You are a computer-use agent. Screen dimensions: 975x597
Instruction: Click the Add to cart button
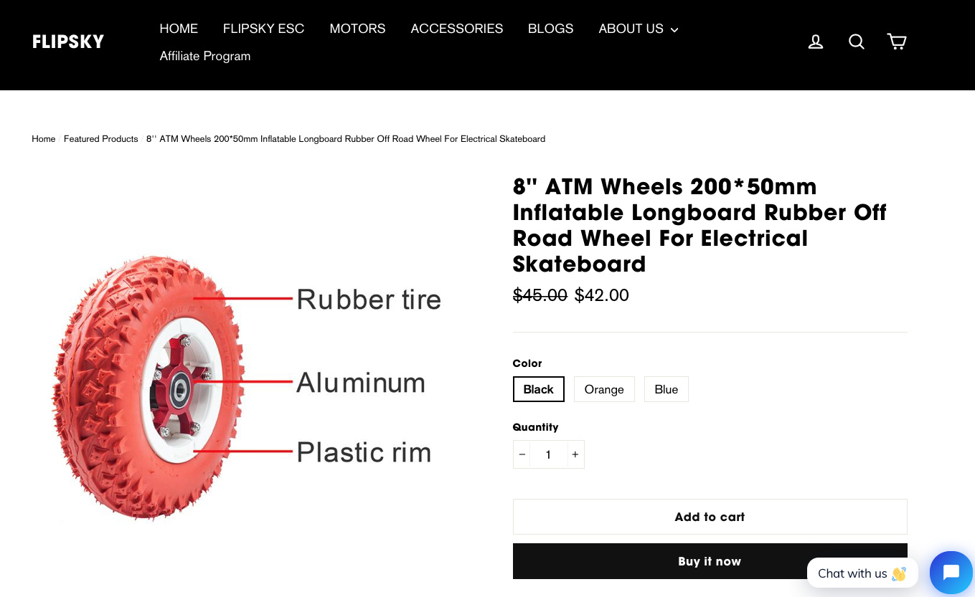[x=710, y=517]
